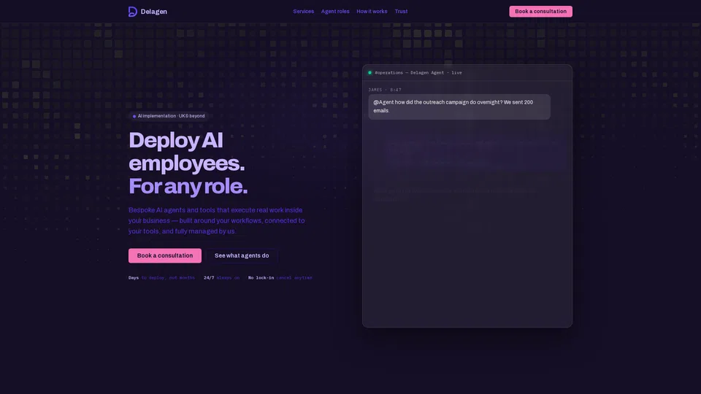Click the AI implementation badge
The width and height of the screenshot is (701, 394).
click(169, 116)
